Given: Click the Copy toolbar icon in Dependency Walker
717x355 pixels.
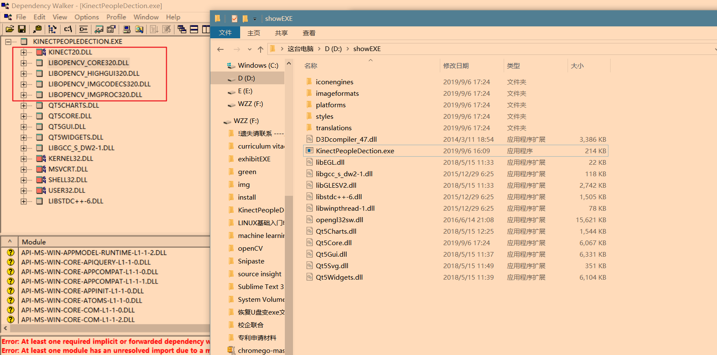Looking at the screenshot, I should [x=37, y=29].
